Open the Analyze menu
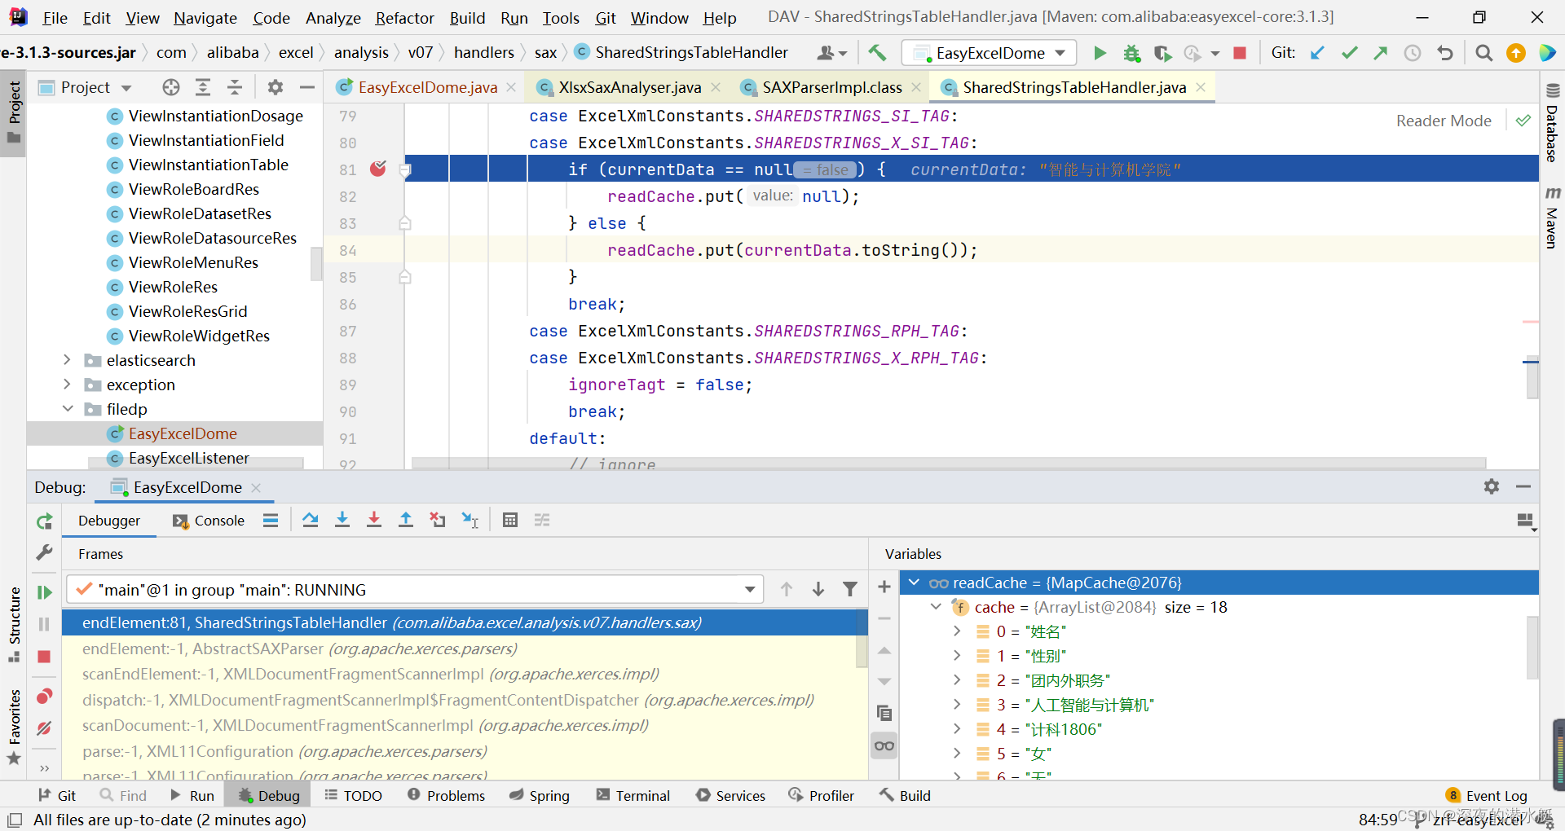Viewport: 1565px width, 831px height. click(x=333, y=18)
